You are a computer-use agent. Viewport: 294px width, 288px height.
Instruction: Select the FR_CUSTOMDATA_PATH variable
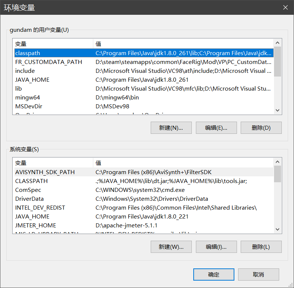(49, 62)
